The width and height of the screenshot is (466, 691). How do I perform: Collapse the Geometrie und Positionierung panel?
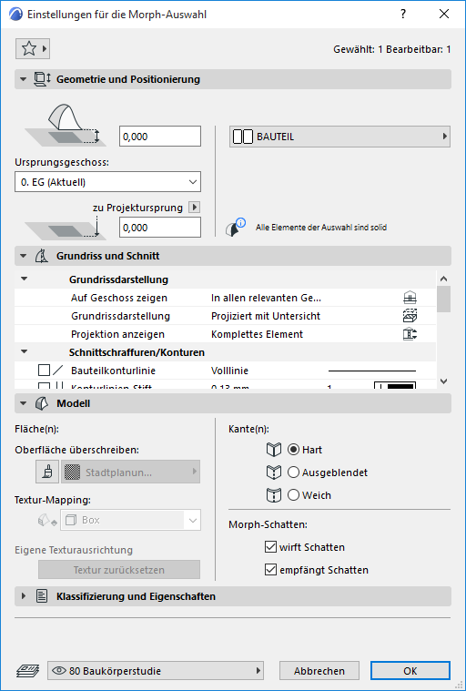click(23, 79)
